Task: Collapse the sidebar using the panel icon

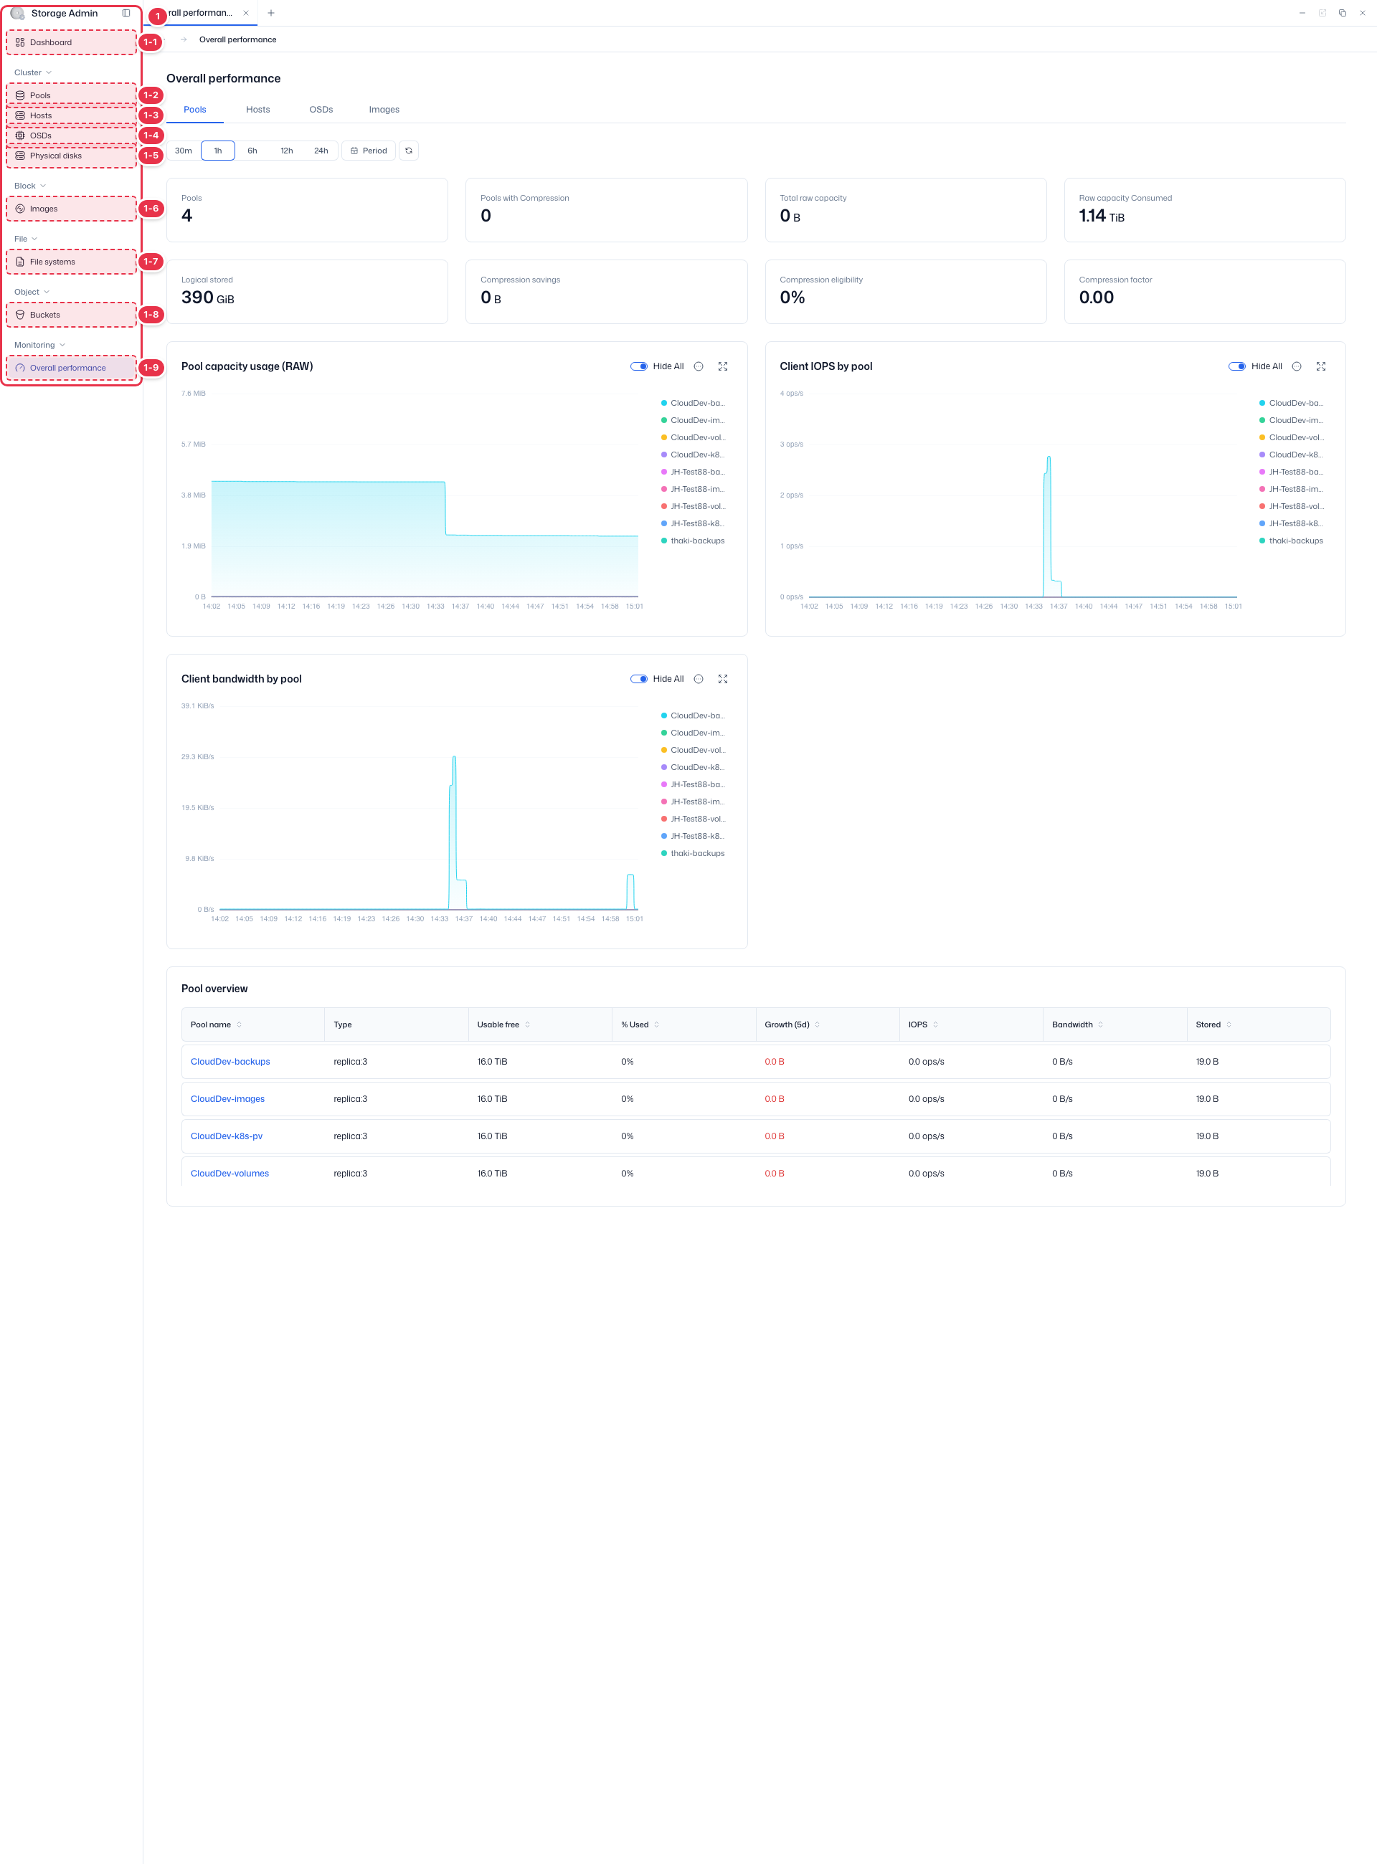Action: point(126,14)
